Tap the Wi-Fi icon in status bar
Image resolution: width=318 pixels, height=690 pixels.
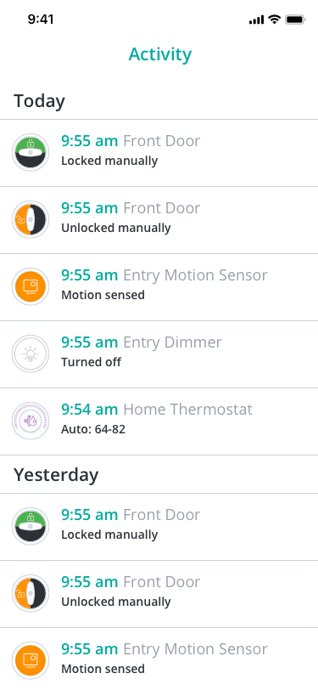275,20
